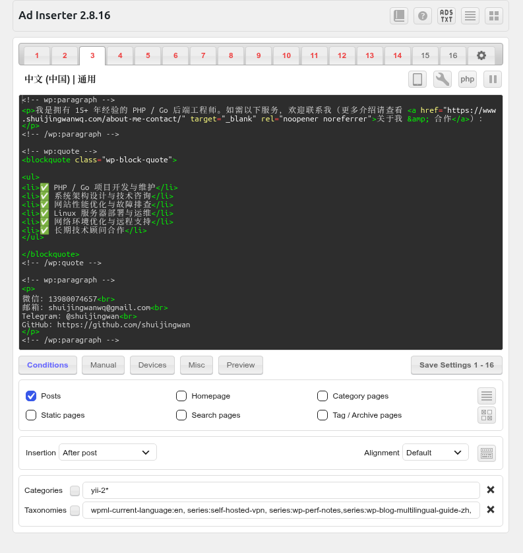The height and width of the screenshot is (553, 523).
Task: Open the block Preview button
Action: point(241,365)
